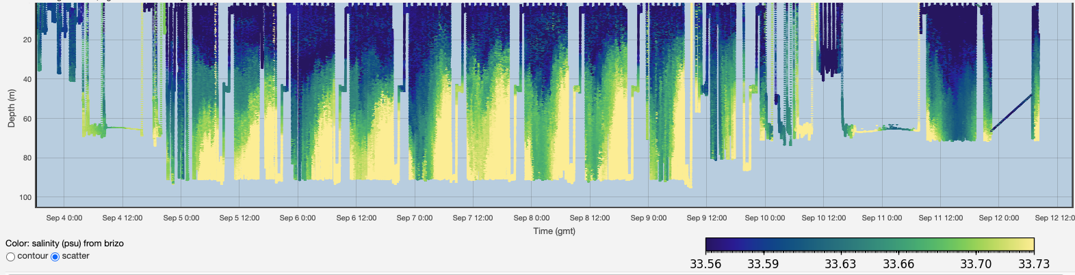Screen dimensions: 1075x275
Task: Click the 'Sep 11 0:00' time tick label
Action: (881, 218)
